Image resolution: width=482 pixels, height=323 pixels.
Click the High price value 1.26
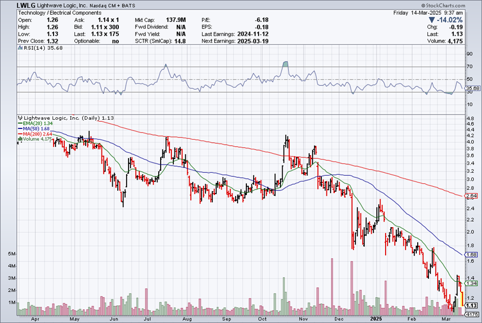click(x=52, y=27)
